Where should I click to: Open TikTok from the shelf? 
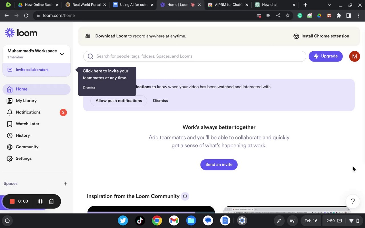click(140, 221)
